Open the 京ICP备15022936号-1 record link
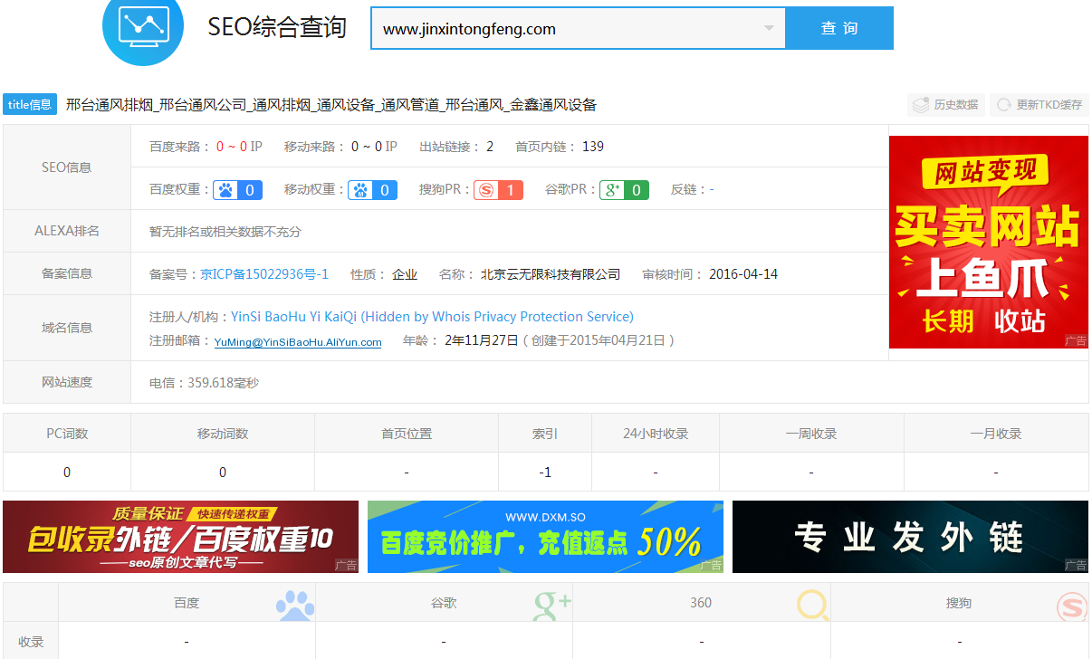 [x=264, y=274]
